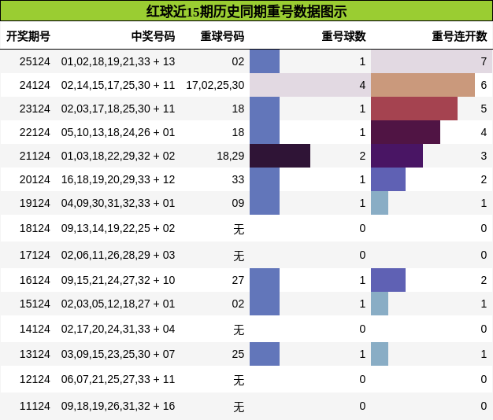Select the 重球号码 column header
Viewport: 493px width, 420px height.
tap(222, 36)
